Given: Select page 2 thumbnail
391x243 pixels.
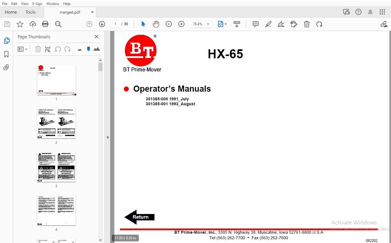Looking at the screenshot, I should pos(56,123).
